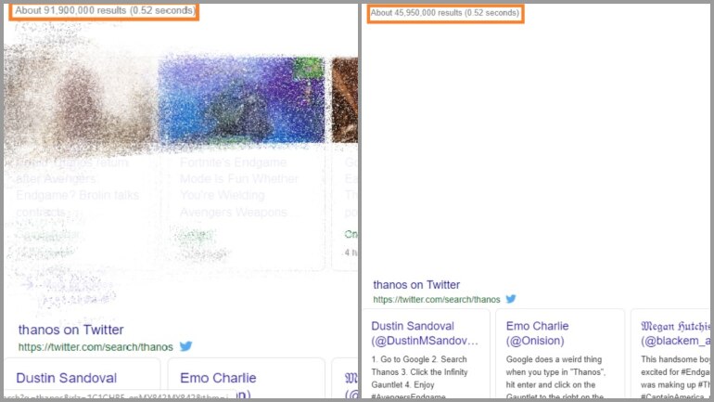Open the dissolving brownish Thanos news thumbnail
Image resolution: width=714 pixels, height=402 pixels.
pos(81,100)
